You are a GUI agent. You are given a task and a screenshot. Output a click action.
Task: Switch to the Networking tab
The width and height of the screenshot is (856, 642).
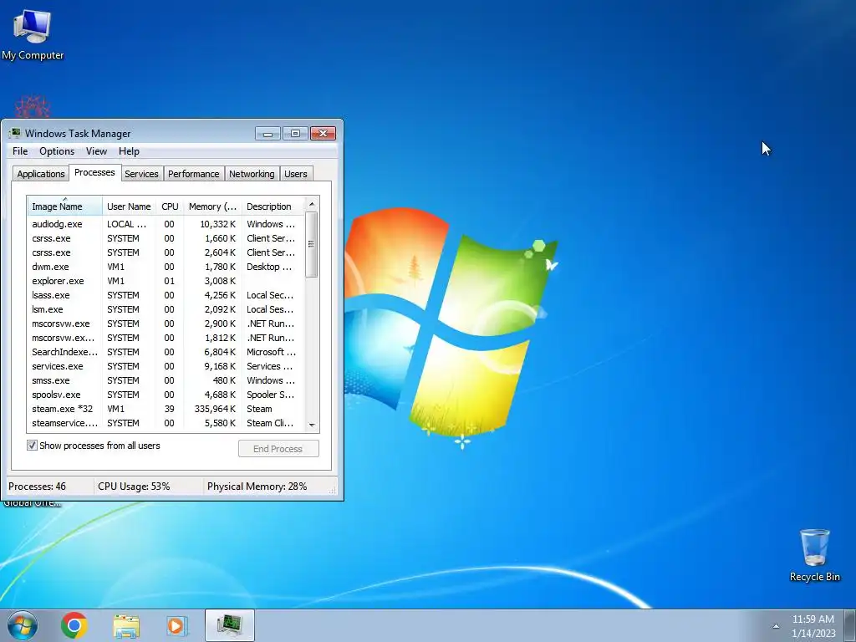pos(252,174)
